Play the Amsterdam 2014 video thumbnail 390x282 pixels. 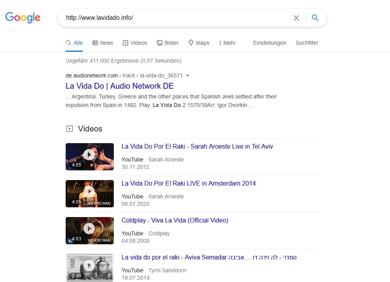(x=90, y=194)
